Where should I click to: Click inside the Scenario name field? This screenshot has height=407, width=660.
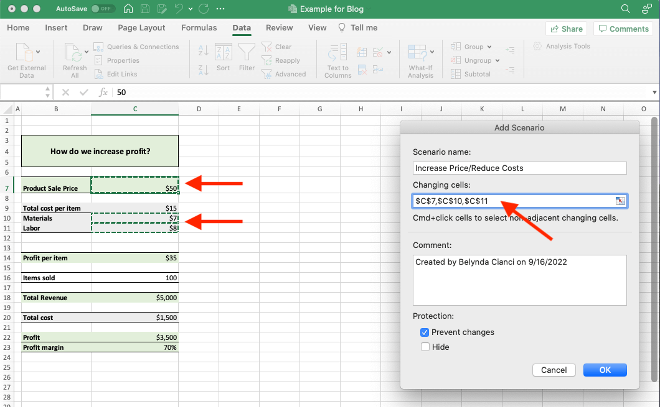519,168
